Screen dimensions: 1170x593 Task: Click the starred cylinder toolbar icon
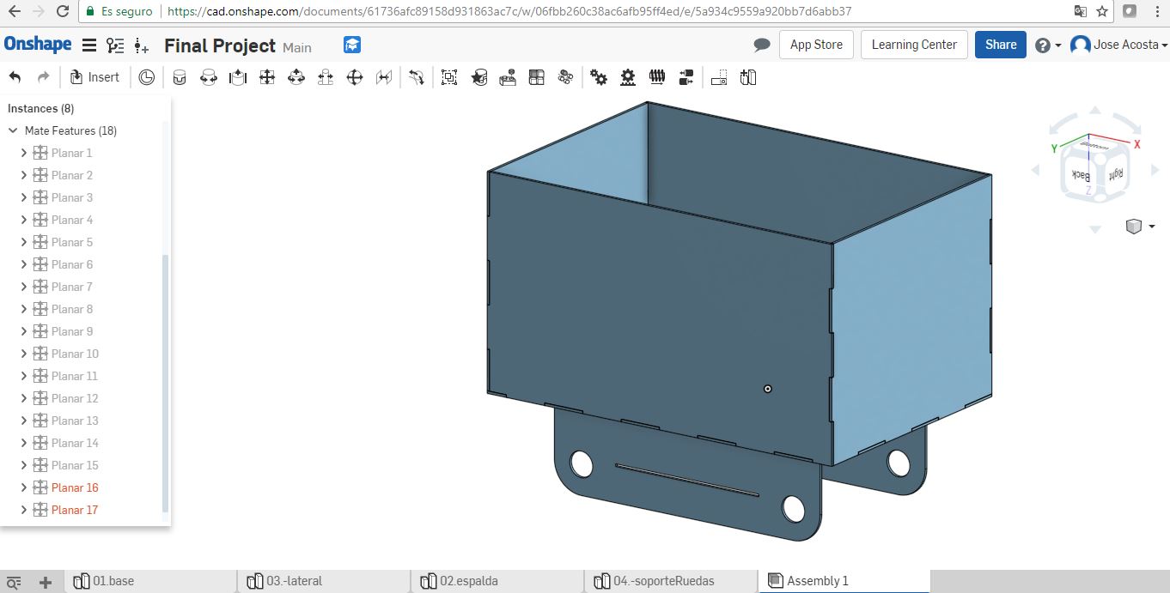[478, 77]
